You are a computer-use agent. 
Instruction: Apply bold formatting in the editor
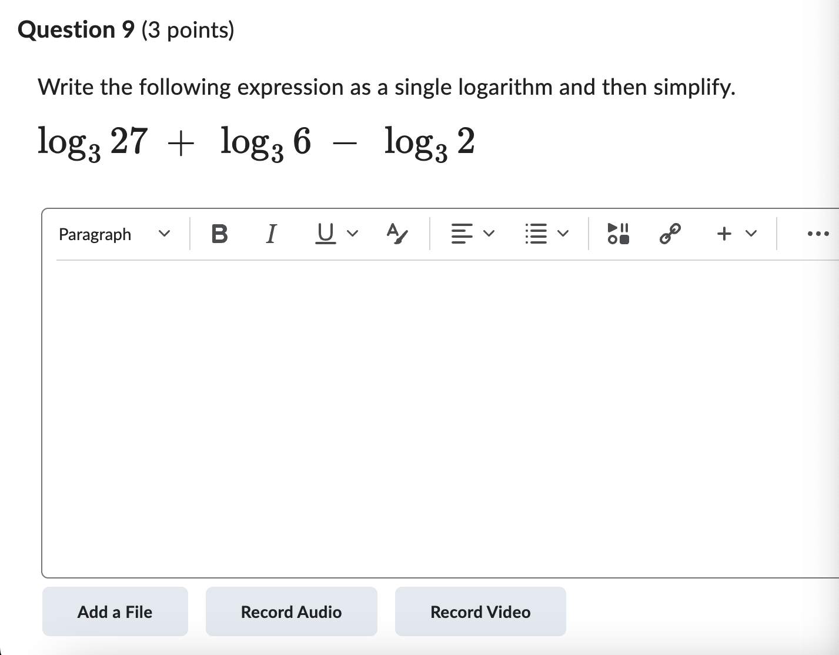[219, 234]
